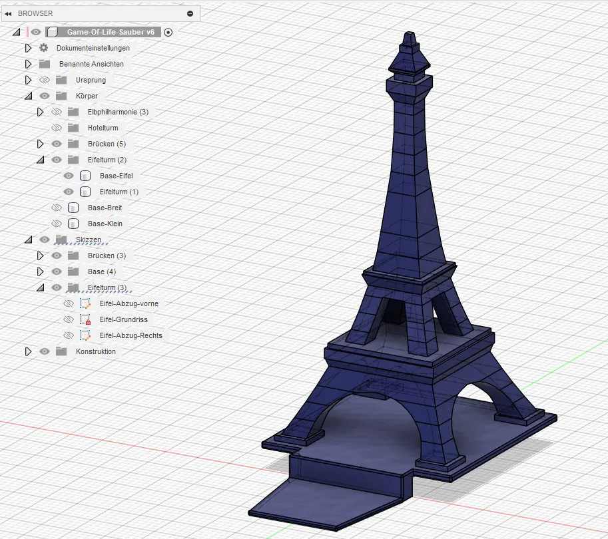Viewport: 608px width, 539px height.
Task: Click the Base-Breit body icon
Action: click(x=73, y=208)
